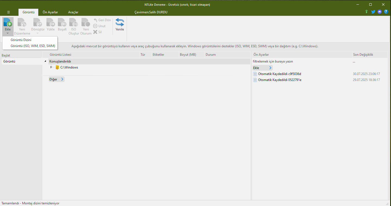Choose Görüntü Dizini from the menu
Screen dimensions: 391x206
30,40
